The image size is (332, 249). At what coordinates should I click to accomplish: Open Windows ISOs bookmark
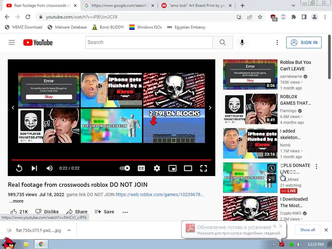[x=146, y=27]
